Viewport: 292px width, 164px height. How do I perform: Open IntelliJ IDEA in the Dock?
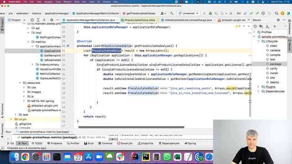point(135,157)
